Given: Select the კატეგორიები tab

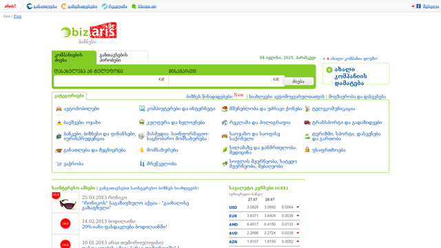Looking at the screenshot, I should pos(69,96).
